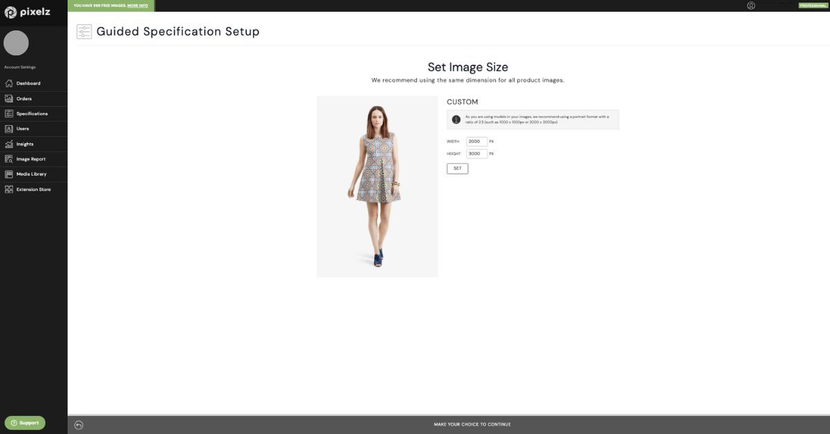
Task: Open Media Library in the sidebar
Action: coord(31,174)
